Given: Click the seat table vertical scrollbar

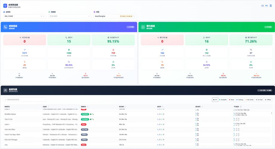Looking at the screenshot, I should (x=271, y=113).
